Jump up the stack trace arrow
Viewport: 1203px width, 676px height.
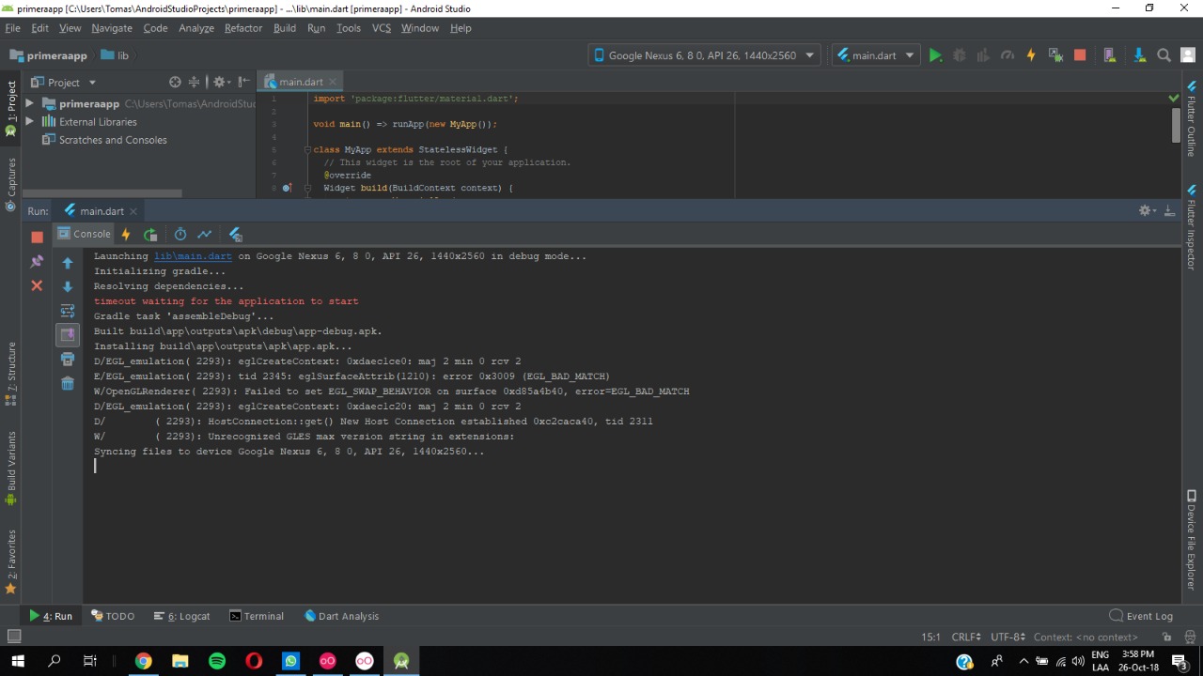67,263
